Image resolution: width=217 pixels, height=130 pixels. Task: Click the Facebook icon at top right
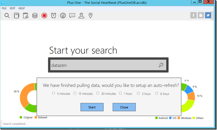point(193,16)
